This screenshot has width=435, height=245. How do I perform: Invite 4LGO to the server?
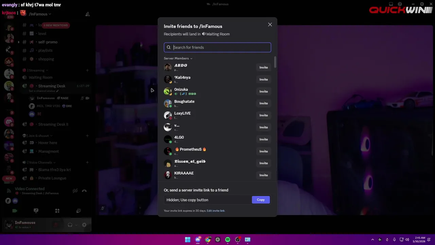[x=263, y=139]
